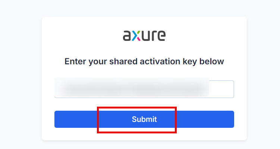The height and width of the screenshot is (149, 280).
Task: Click the Axure logo
Action: pyautogui.click(x=144, y=36)
